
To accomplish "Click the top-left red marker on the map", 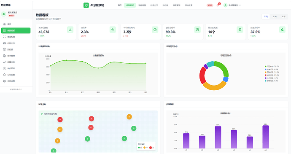I will point(60,120).
